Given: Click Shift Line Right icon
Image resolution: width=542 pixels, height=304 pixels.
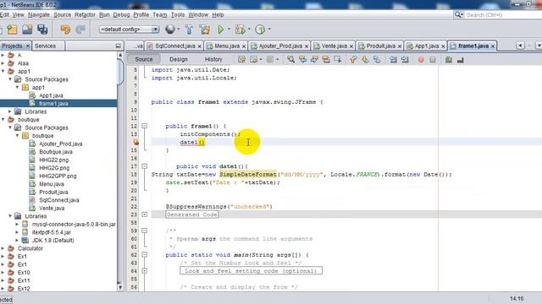Looking at the screenshot, I should 405,60.
